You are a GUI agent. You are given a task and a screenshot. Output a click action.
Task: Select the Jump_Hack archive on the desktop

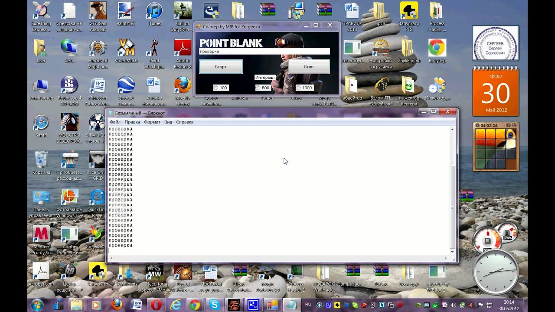coord(352,275)
